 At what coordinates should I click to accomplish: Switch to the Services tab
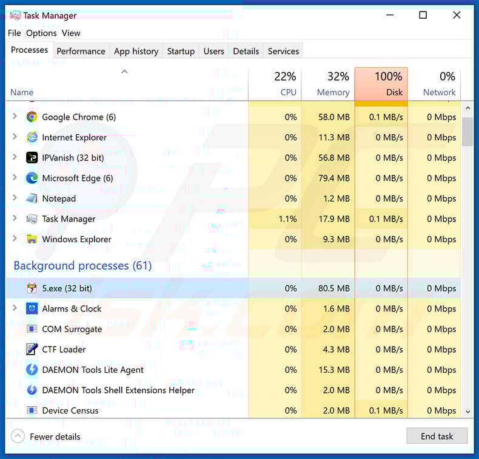click(x=283, y=51)
